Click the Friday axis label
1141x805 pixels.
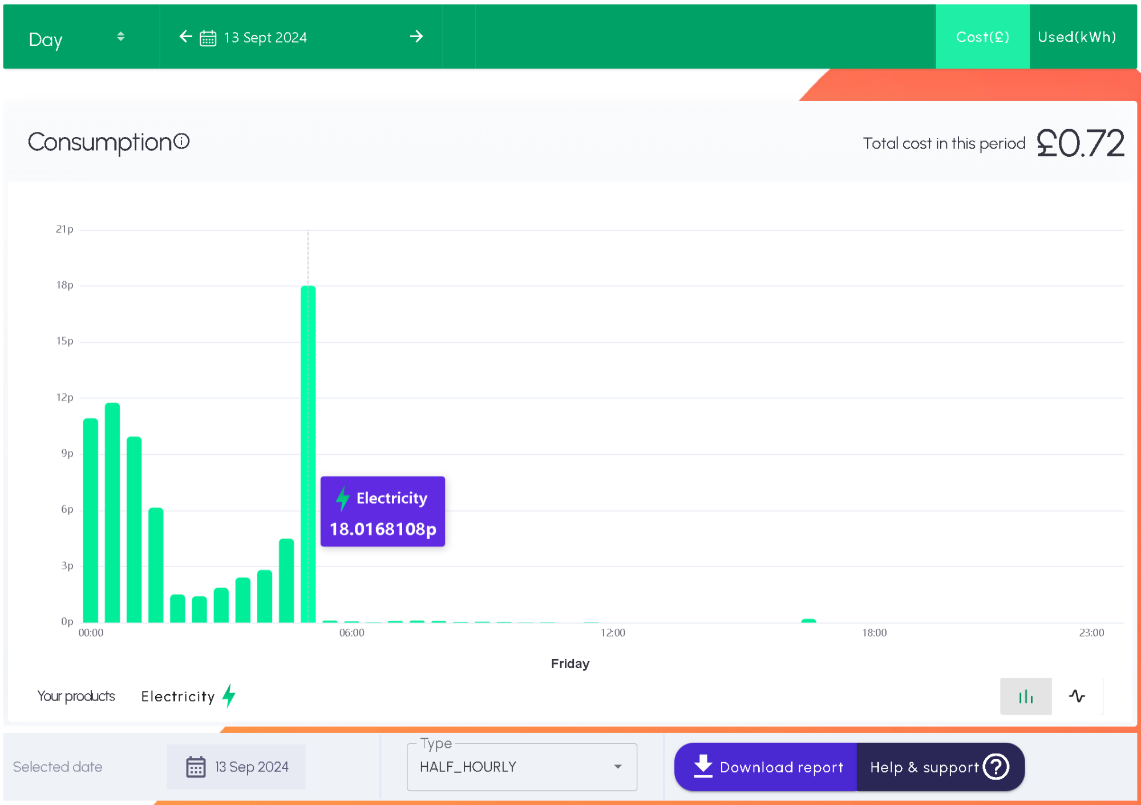(x=570, y=664)
